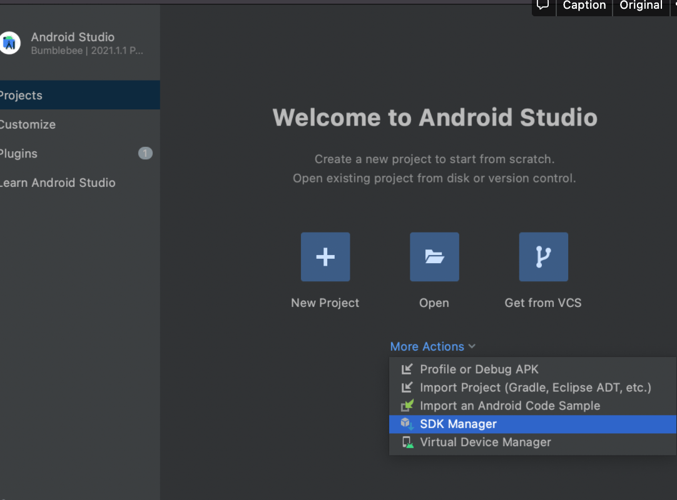Click the Open label under folder
677x500 pixels.
click(x=434, y=303)
